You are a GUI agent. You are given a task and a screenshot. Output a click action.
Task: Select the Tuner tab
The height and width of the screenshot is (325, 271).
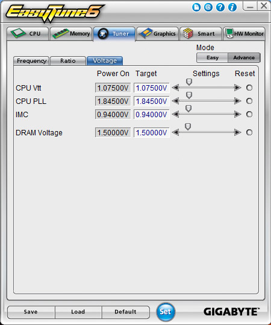[x=114, y=34]
